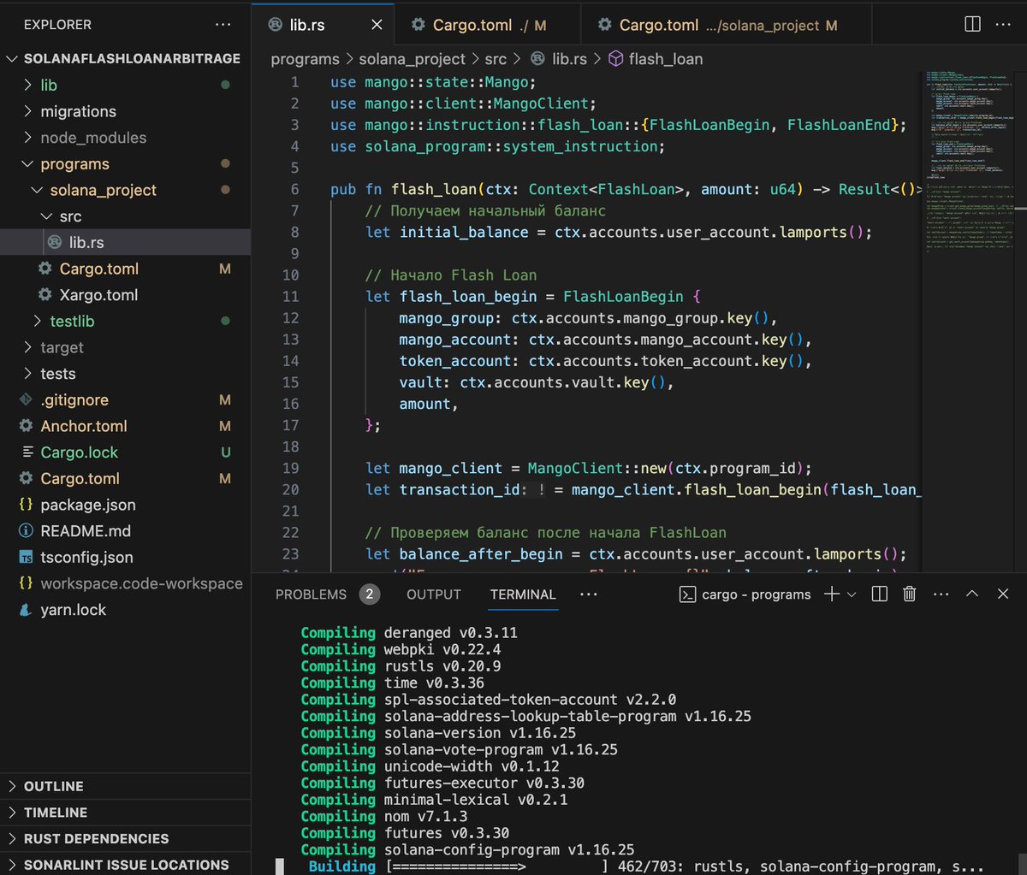This screenshot has height=875, width=1027.
Task: Expand the node_modules folder
Action: click(126, 138)
